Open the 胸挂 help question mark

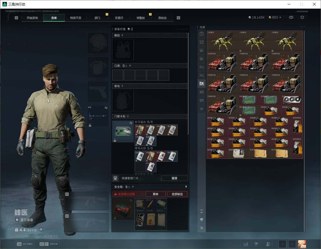(122, 35)
